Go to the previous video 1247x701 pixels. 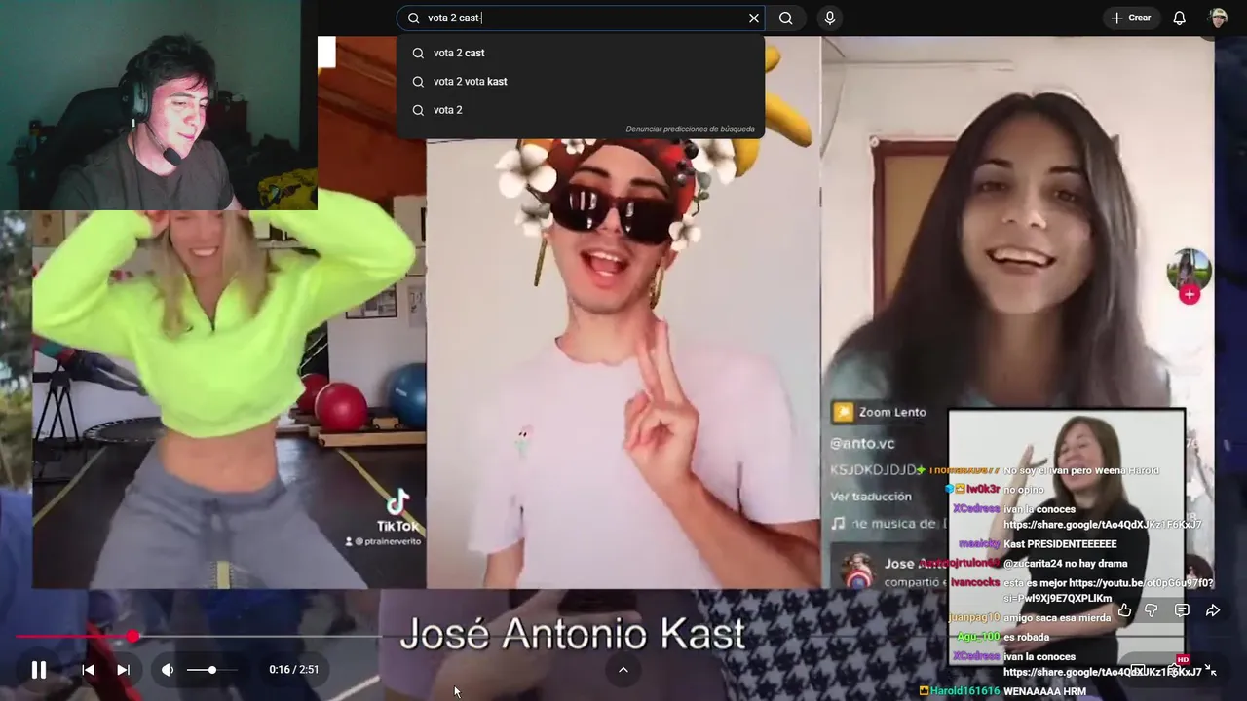click(x=89, y=670)
